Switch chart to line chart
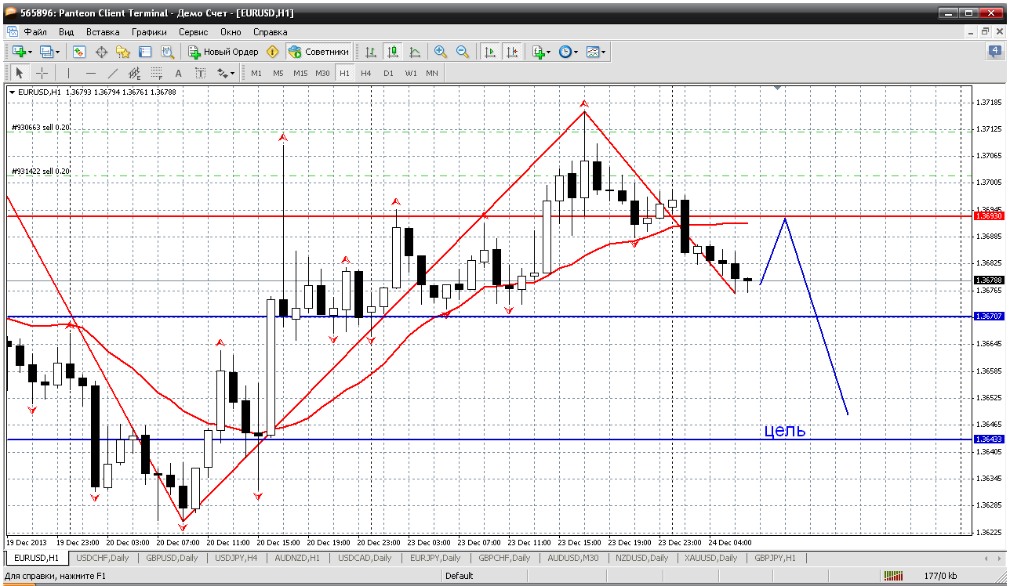 415,52
